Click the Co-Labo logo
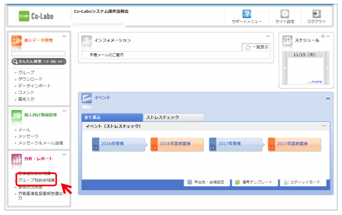 (36, 16)
